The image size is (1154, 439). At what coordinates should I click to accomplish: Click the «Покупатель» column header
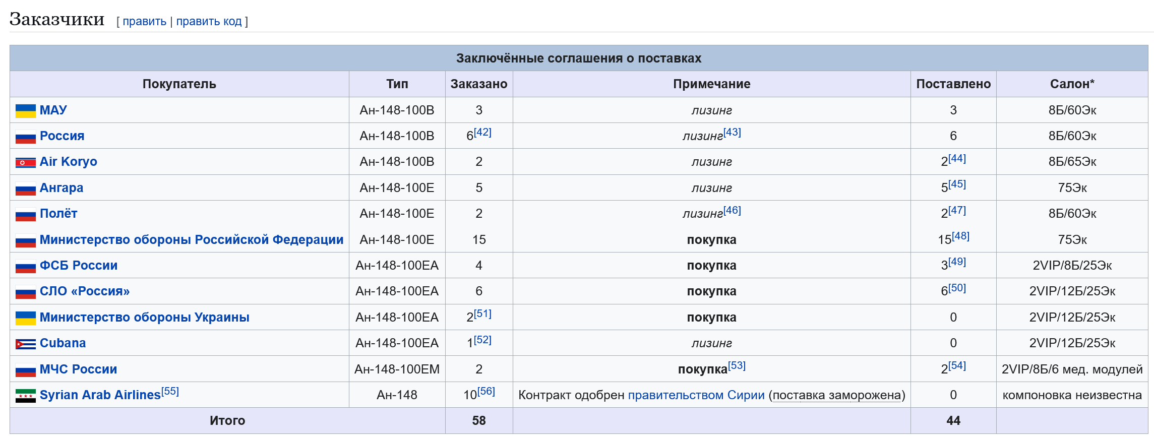click(179, 84)
